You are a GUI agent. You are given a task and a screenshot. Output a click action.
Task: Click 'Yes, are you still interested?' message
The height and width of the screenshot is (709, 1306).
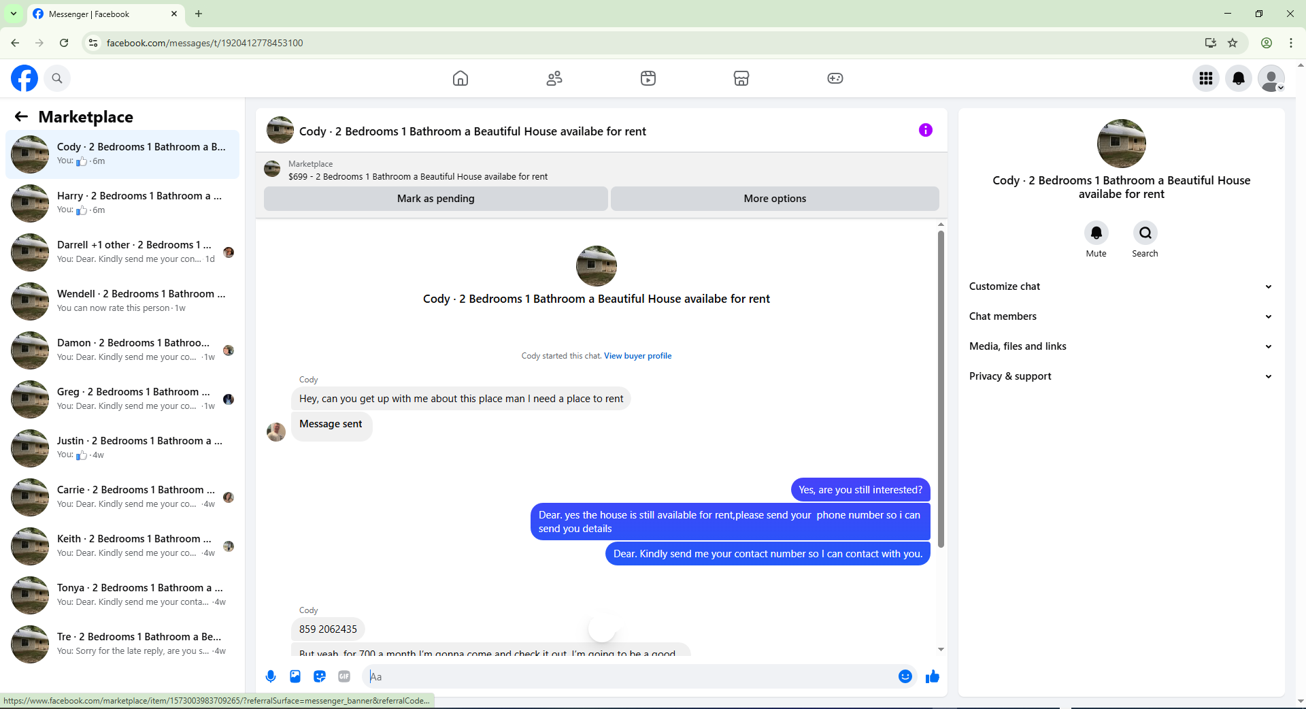860,490
